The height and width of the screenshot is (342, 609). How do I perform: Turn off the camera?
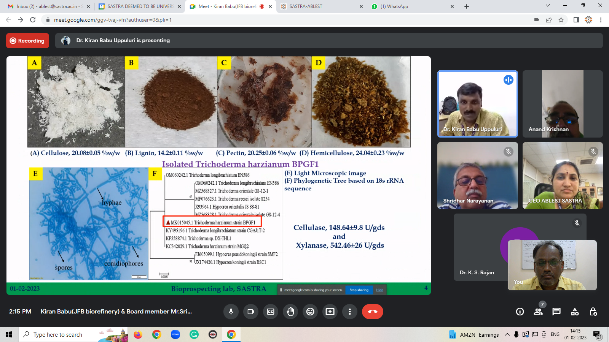(x=251, y=312)
